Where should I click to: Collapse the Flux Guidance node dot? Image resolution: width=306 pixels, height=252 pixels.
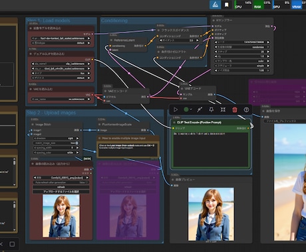click(x=158, y=30)
